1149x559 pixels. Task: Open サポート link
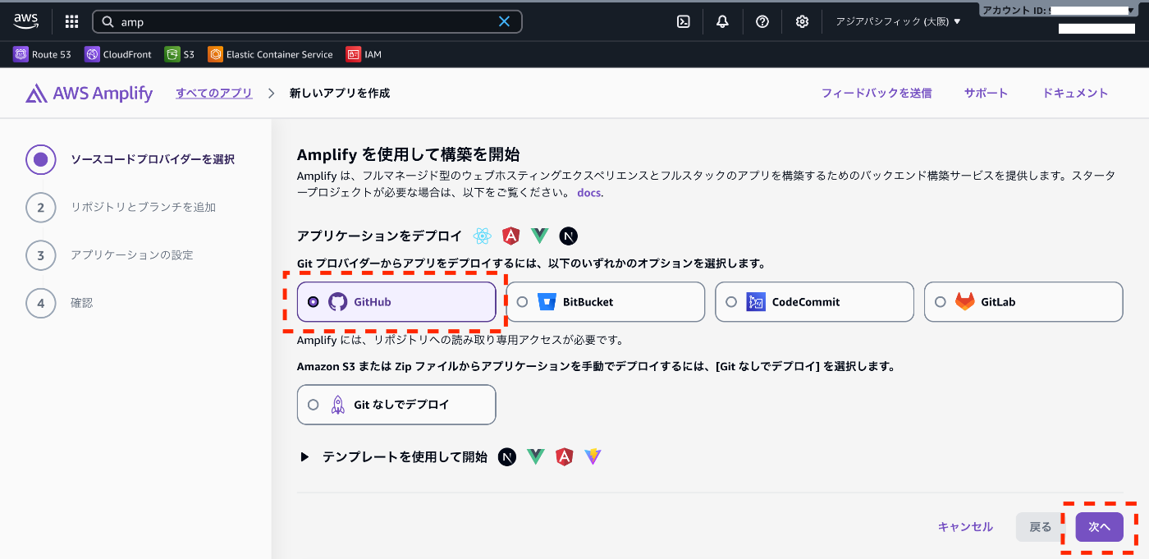[x=986, y=93]
